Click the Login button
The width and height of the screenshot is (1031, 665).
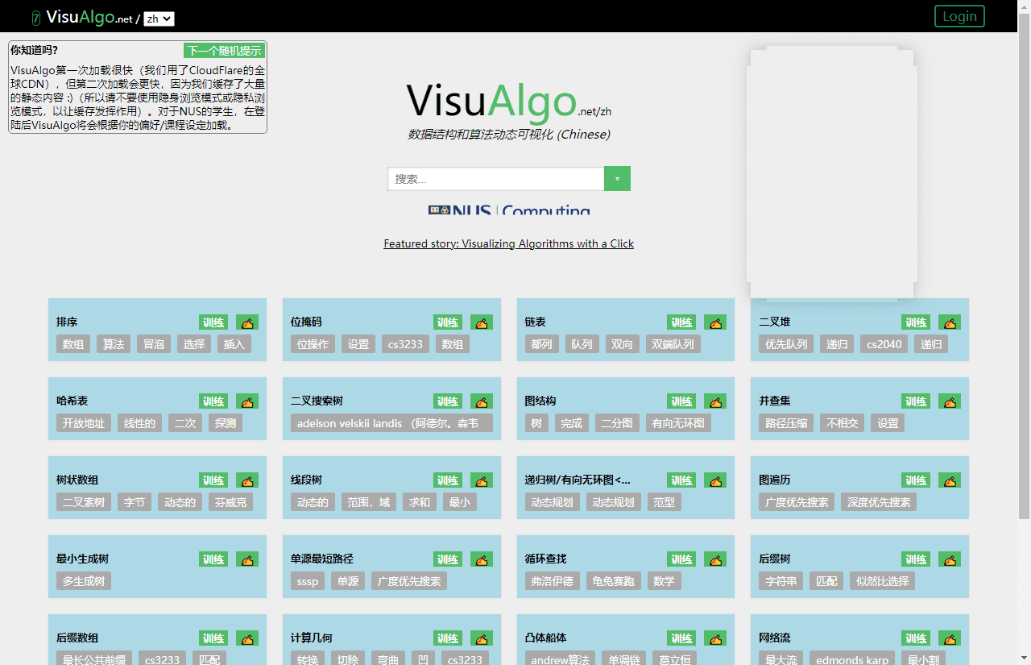coord(959,15)
